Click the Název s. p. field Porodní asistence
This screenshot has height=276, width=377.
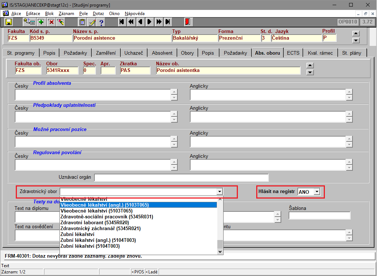tap(122, 38)
